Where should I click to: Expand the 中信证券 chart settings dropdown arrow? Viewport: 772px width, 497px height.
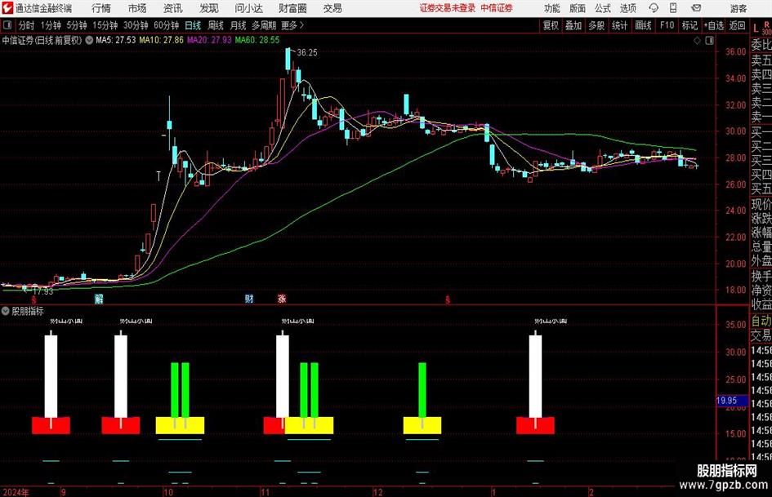(89, 40)
